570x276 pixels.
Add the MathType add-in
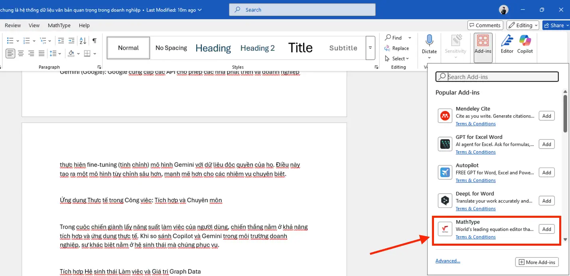[546, 229]
